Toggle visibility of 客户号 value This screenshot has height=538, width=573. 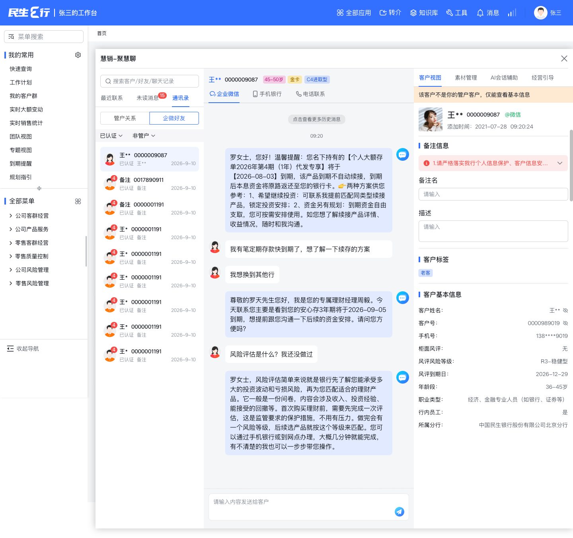[565, 323]
